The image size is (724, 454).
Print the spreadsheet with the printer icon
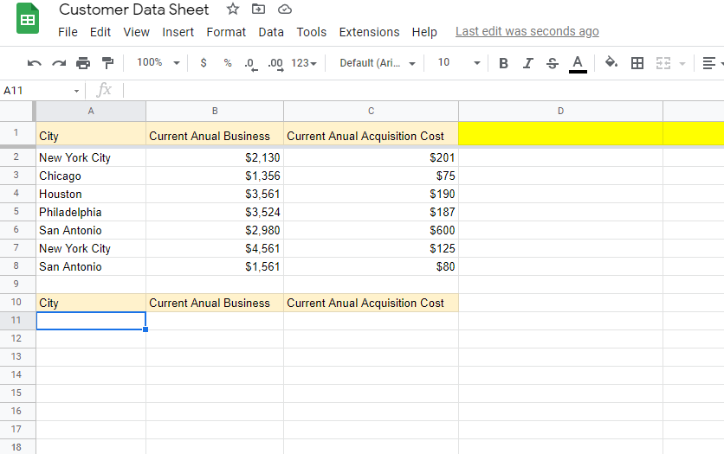(x=83, y=63)
